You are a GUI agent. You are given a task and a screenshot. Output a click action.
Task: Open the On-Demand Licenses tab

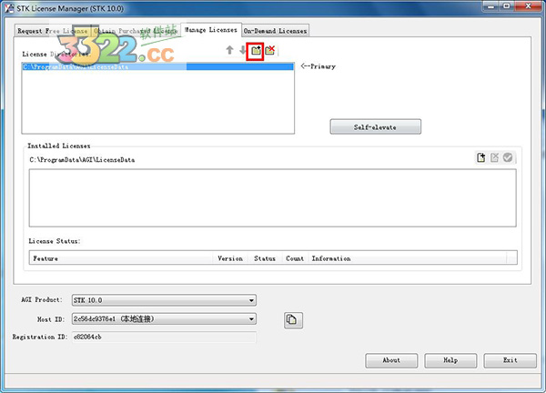(x=275, y=31)
